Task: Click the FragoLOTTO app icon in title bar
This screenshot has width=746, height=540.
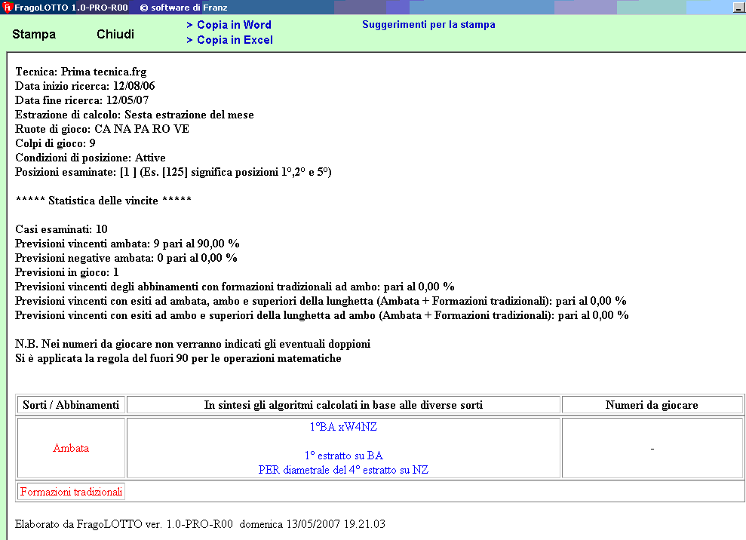Action: pyautogui.click(x=8, y=7)
